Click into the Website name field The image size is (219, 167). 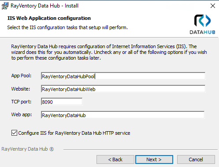point(123,89)
